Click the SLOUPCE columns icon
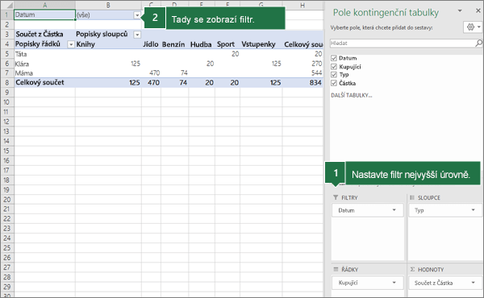The height and width of the screenshot is (298, 484). tap(411, 197)
